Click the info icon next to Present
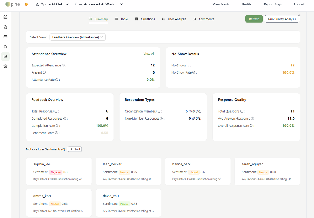Viewport: 314px width, 218px height. tap(44, 72)
